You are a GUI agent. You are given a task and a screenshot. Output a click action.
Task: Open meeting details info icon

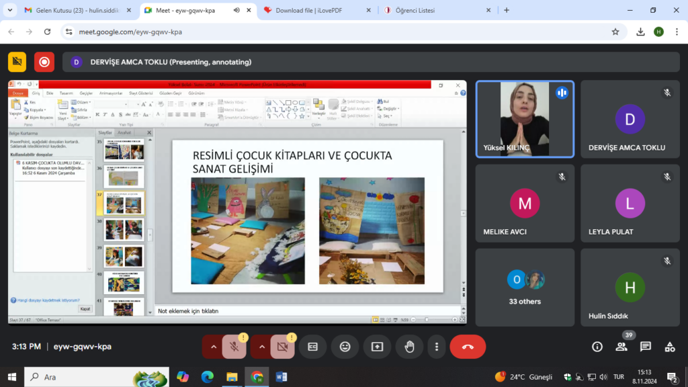click(x=597, y=347)
